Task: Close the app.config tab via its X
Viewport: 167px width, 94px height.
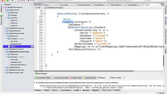Action: tap(74, 5)
